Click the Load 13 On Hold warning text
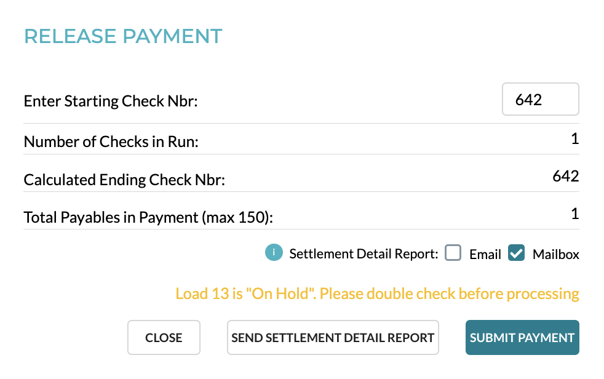Image resolution: width=604 pixels, height=379 pixels. [376, 293]
